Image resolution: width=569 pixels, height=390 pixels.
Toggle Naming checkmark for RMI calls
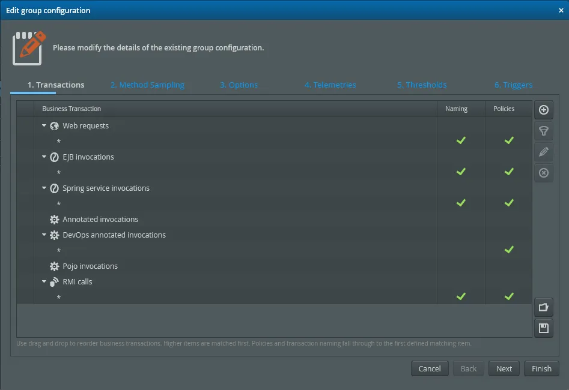[x=461, y=296]
